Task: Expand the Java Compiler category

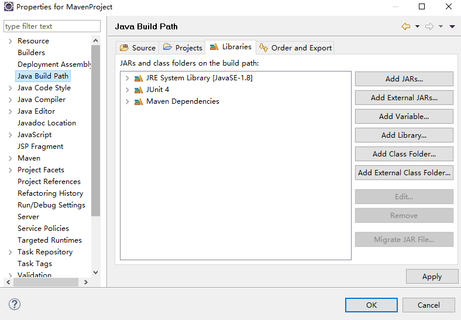Action: (11, 100)
